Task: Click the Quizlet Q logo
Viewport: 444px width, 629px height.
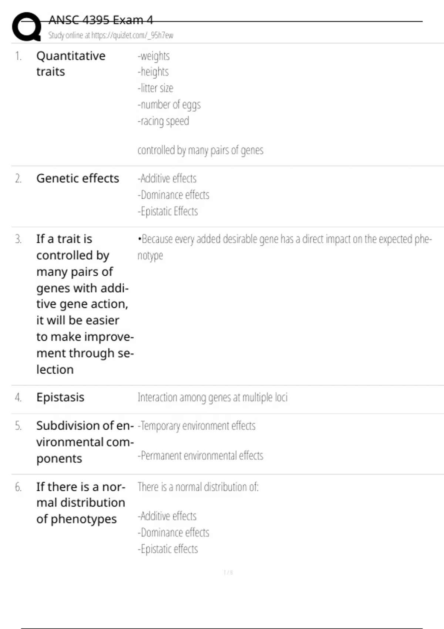Action: click(27, 27)
